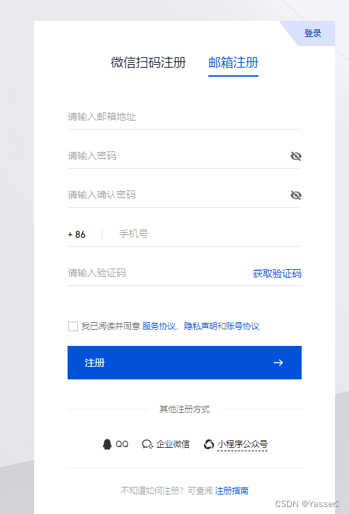Click the 登录 corner link

click(x=313, y=33)
